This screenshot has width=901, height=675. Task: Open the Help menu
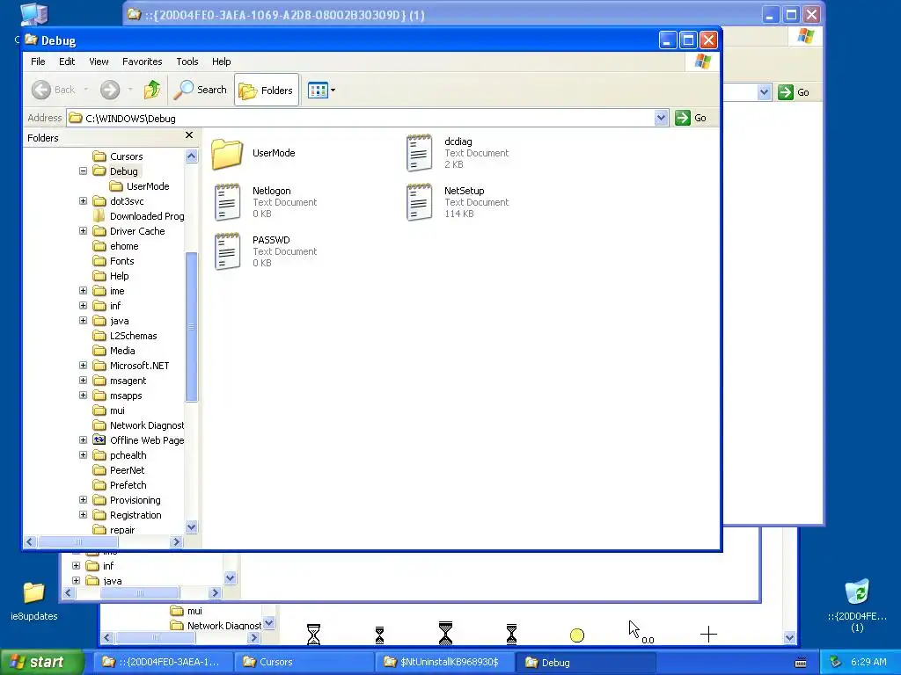tap(221, 62)
